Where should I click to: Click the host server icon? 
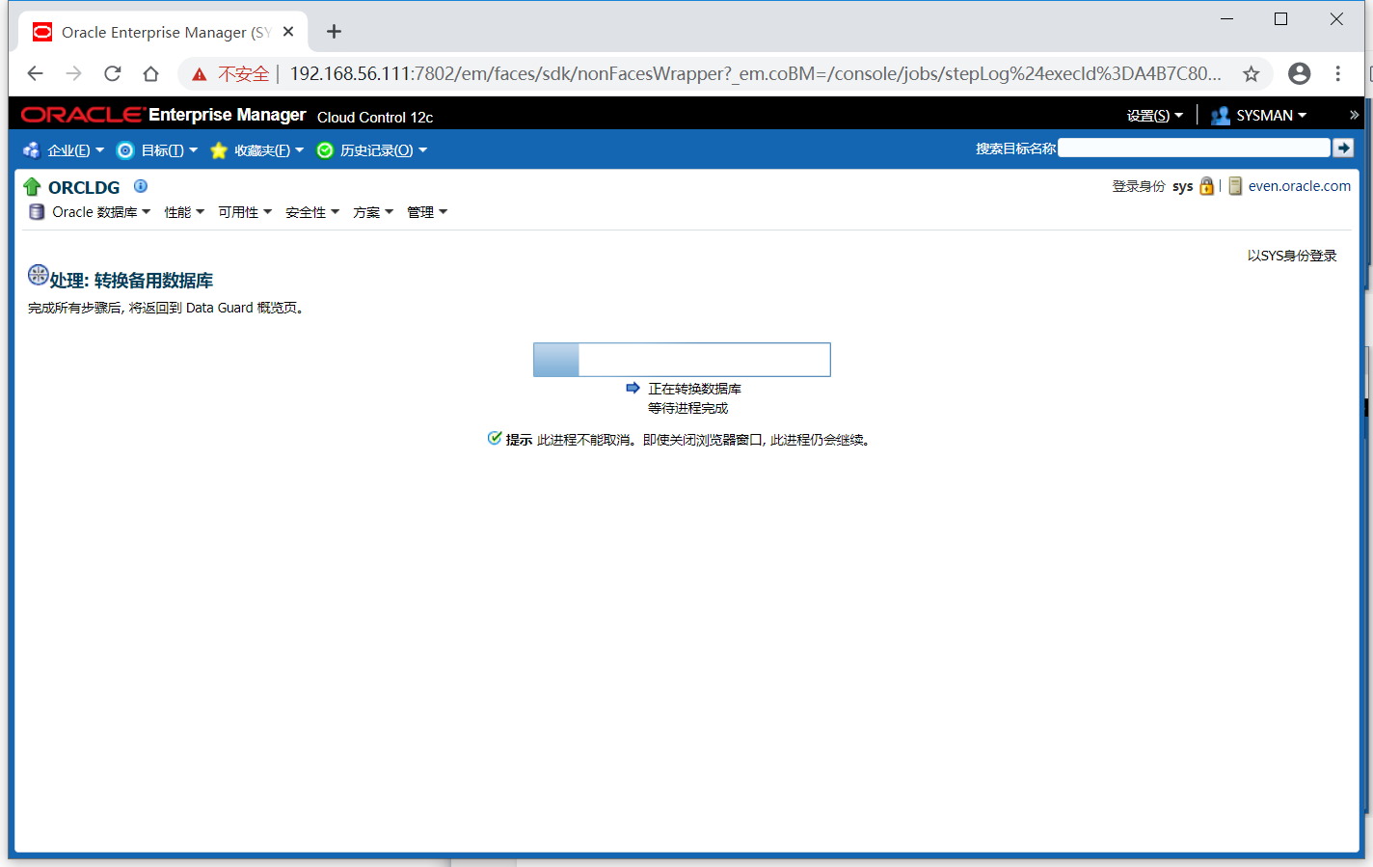click(x=1235, y=186)
